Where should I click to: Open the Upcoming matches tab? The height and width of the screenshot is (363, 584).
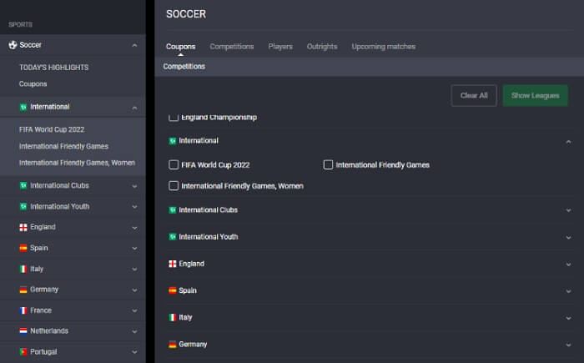coord(384,47)
